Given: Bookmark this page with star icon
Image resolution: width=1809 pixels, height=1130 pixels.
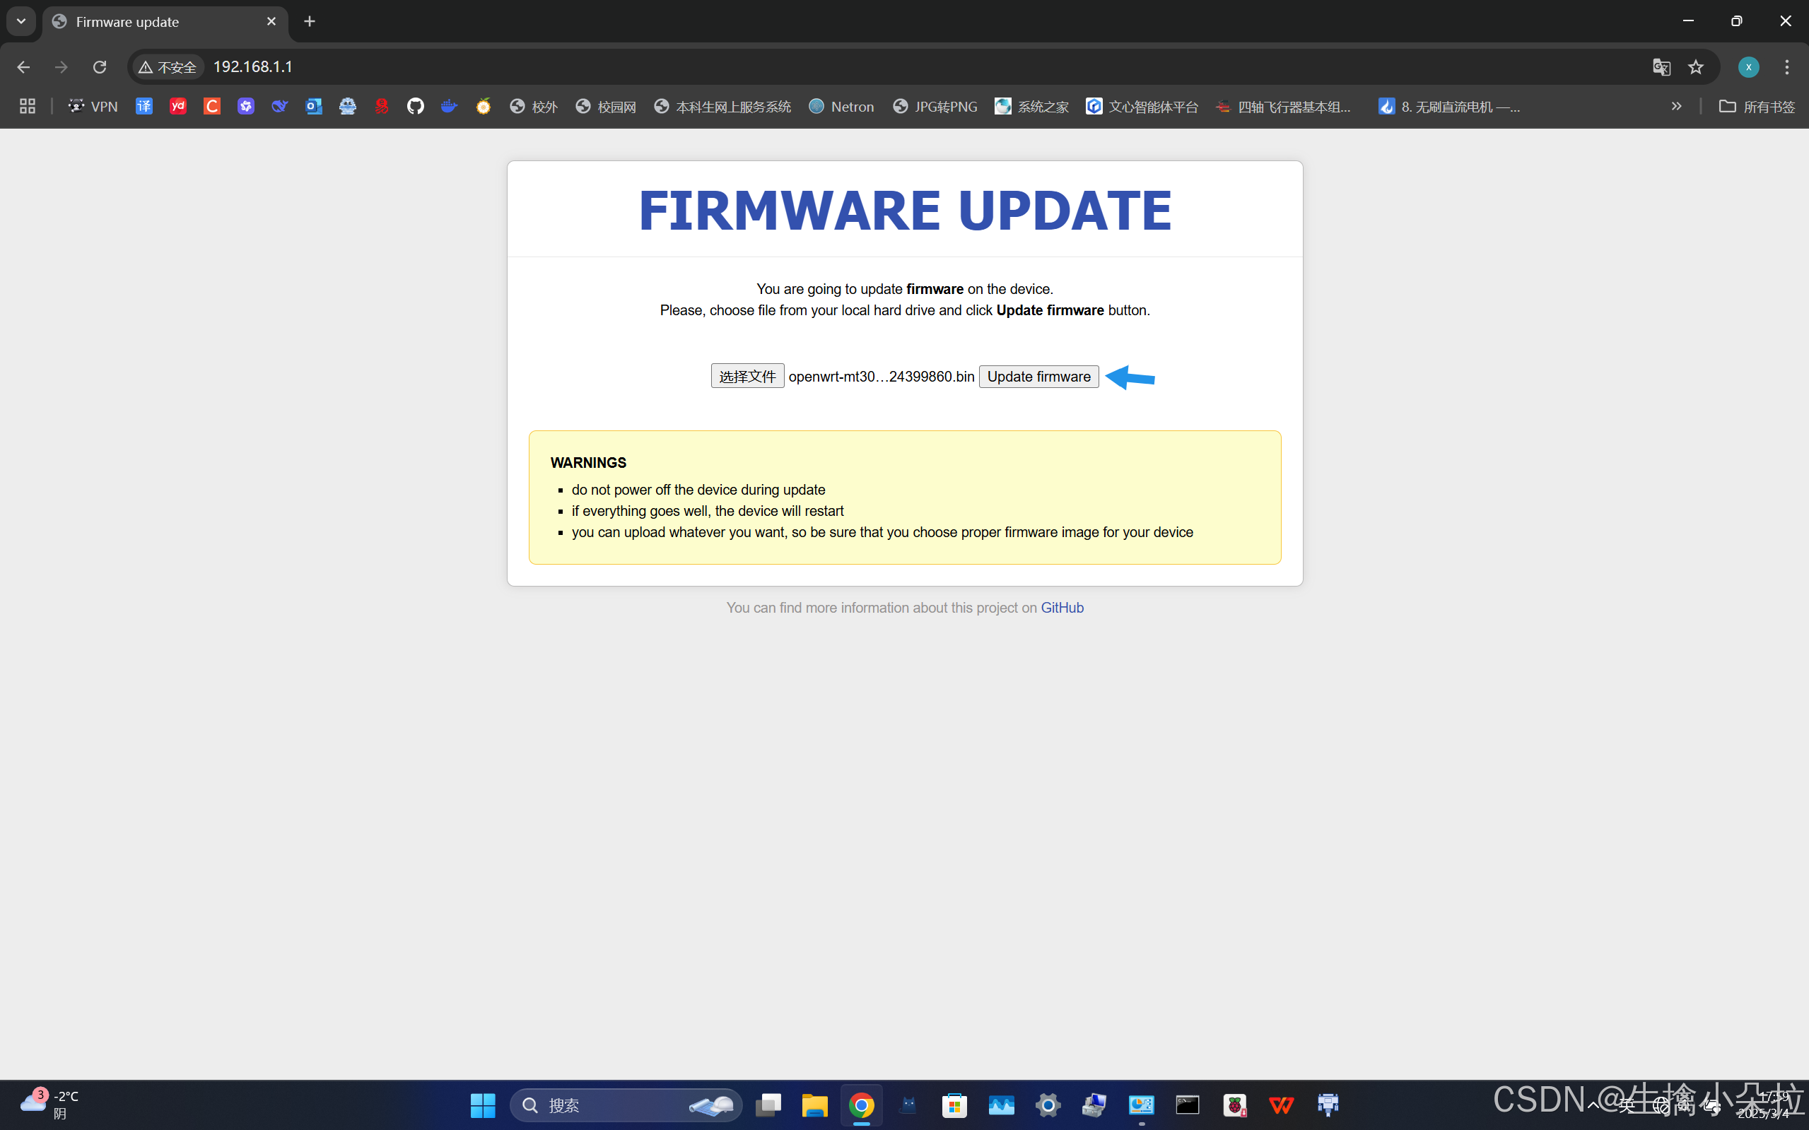Looking at the screenshot, I should coord(1695,67).
